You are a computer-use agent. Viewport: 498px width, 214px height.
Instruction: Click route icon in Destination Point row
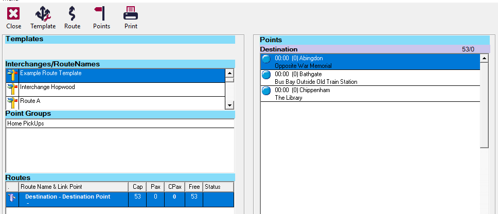click(x=12, y=199)
